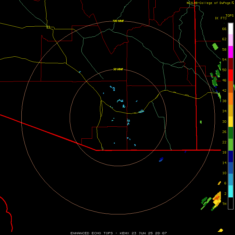The image size is (235, 235).
Task: Click the 2 legend value
Action: pos(225,194)
